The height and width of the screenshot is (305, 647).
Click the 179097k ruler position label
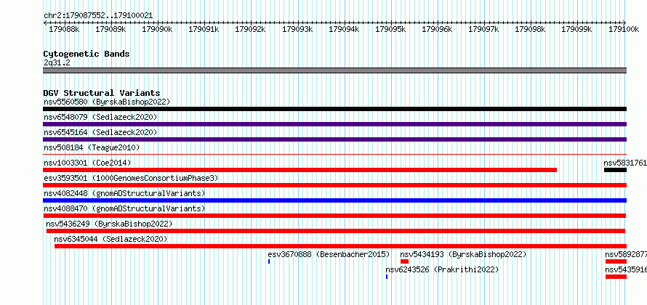click(483, 29)
